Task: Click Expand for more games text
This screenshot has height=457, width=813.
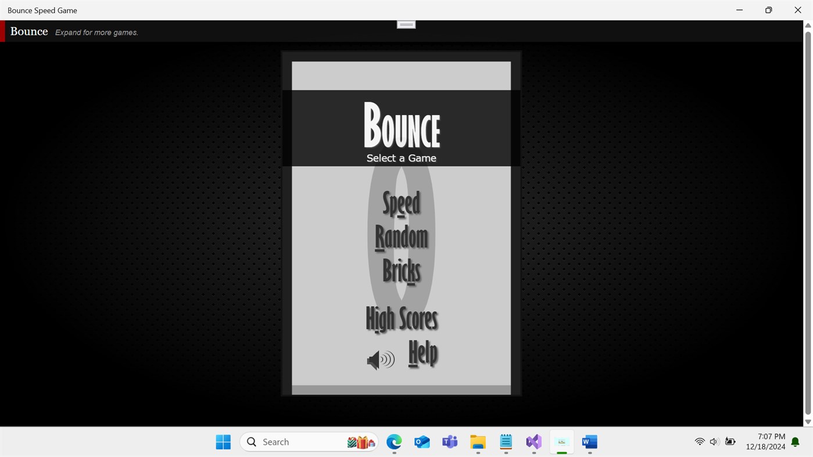Action: [96, 33]
